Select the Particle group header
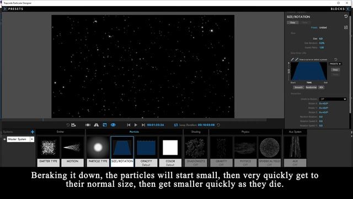 [134, 132]
